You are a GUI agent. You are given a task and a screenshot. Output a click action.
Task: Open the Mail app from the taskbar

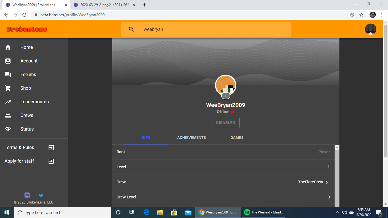188,212
